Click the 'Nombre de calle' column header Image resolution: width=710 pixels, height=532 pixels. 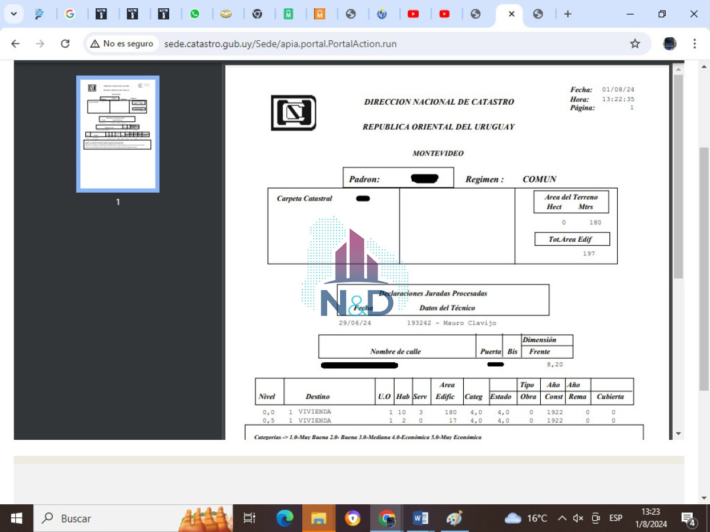396,352
